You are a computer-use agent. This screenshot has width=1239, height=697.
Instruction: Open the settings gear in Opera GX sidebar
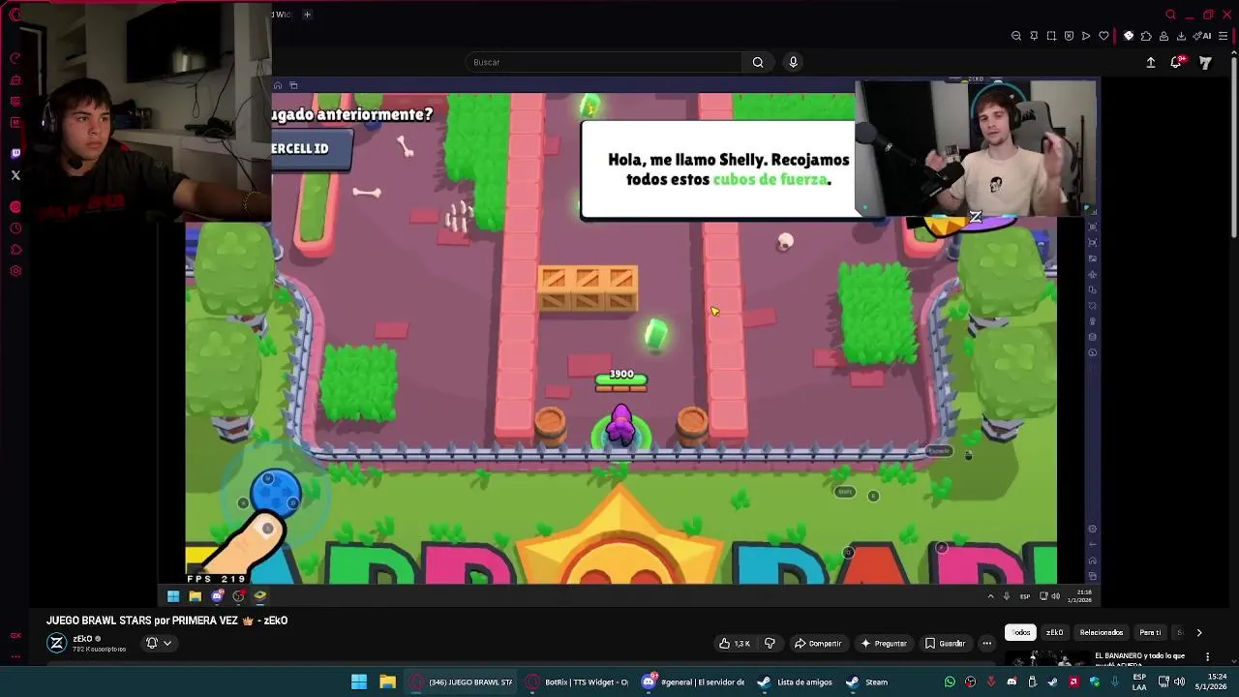(x=15, y=271)
